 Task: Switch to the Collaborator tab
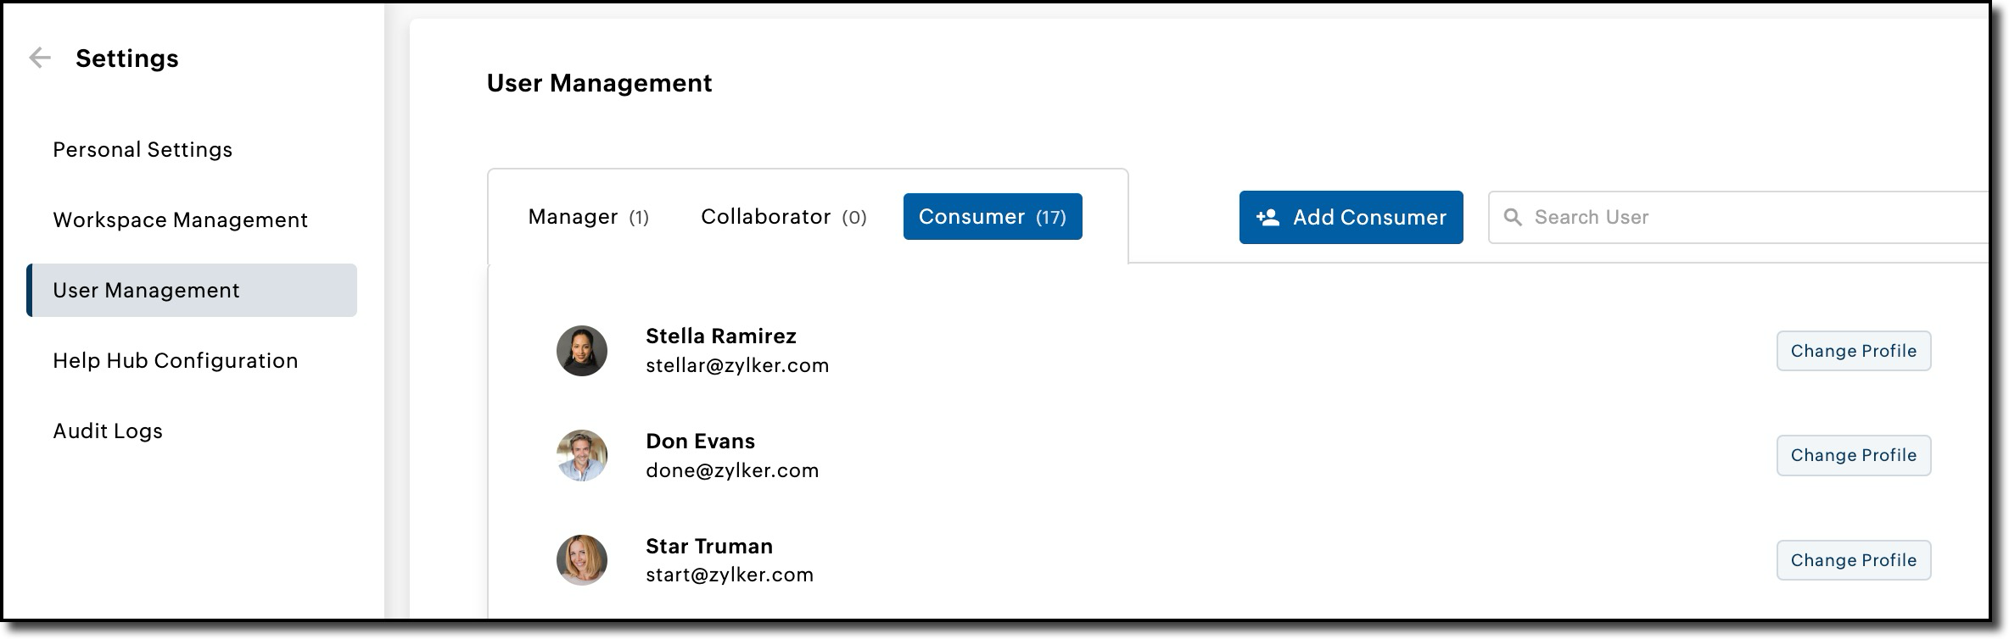[x=784, y=217]
